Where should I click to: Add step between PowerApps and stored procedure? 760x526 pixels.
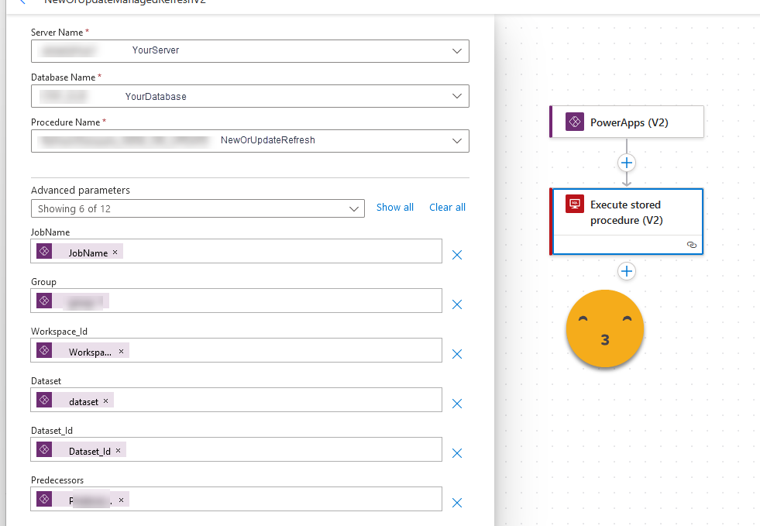click(x=627, y=163)
